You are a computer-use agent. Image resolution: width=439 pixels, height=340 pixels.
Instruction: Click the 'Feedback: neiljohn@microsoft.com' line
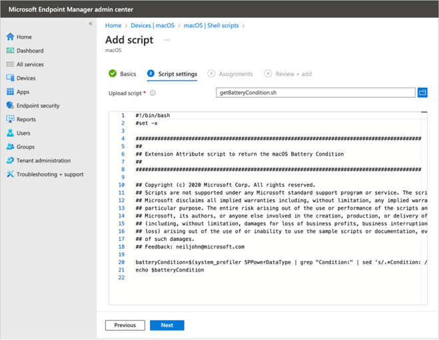190,246
